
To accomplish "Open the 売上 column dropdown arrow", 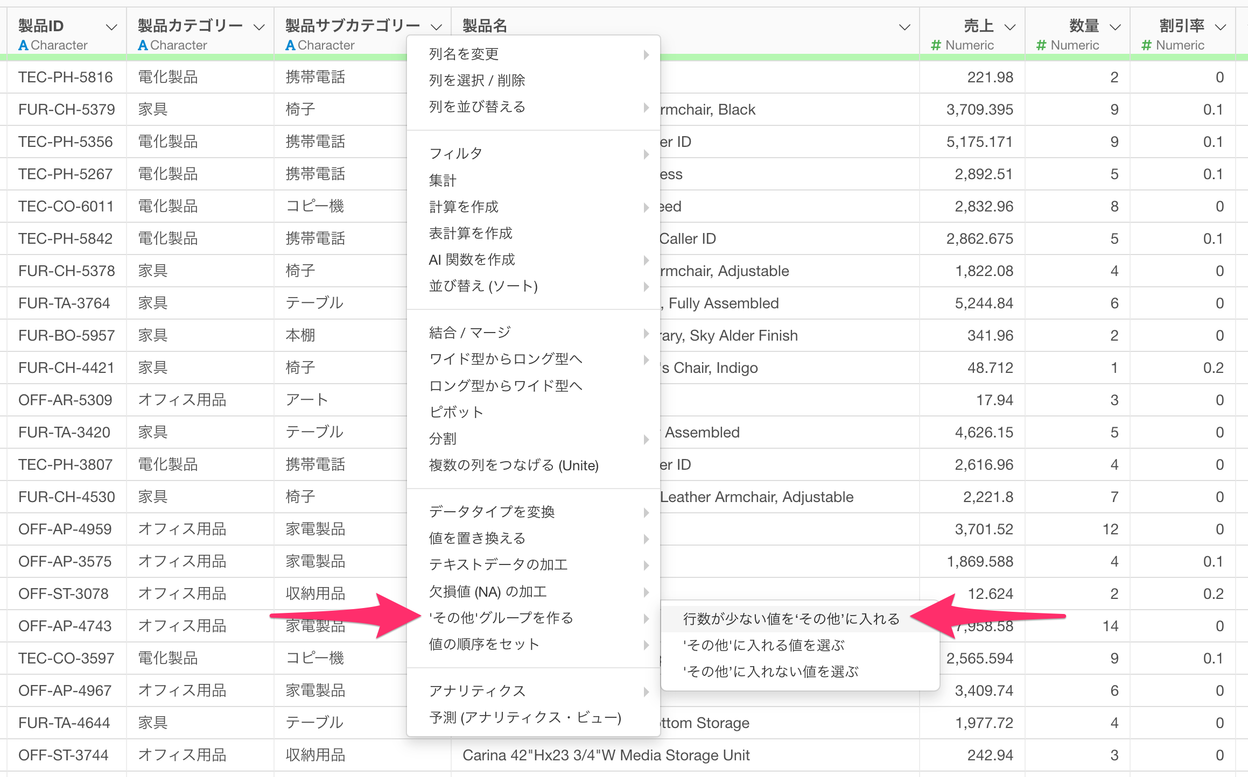I will (1010, 27).
